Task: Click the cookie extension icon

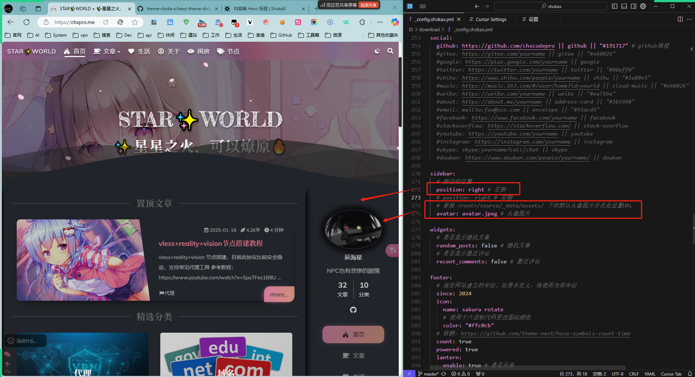Action: 282,22
